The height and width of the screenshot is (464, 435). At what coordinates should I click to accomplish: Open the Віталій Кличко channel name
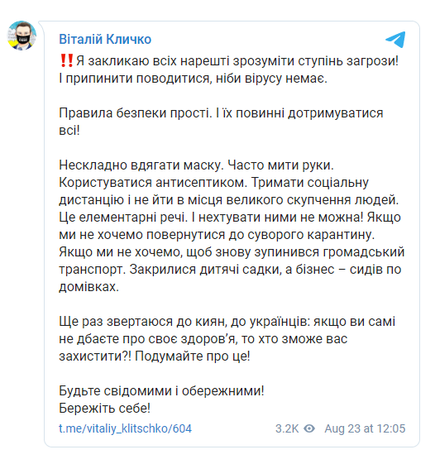pos(105,40)
